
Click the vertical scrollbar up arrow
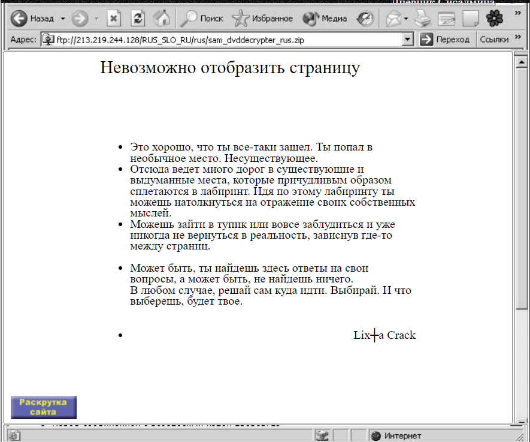521,61
